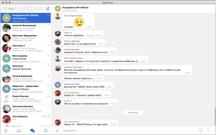
Task: Click the chat header title Разработка MT-Official
Action: pos(75,8)
